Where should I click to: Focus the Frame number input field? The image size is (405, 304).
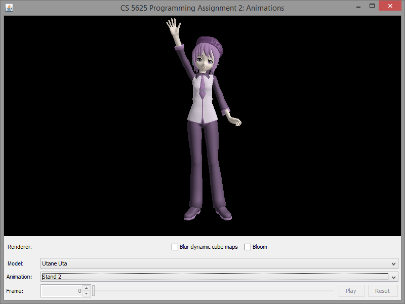(x=61, y=291)
